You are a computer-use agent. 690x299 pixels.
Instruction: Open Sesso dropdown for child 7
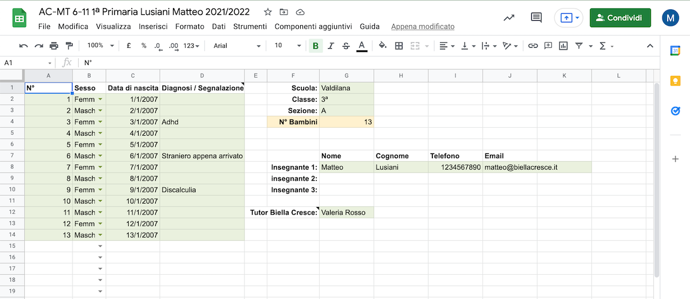pos(101,167)
